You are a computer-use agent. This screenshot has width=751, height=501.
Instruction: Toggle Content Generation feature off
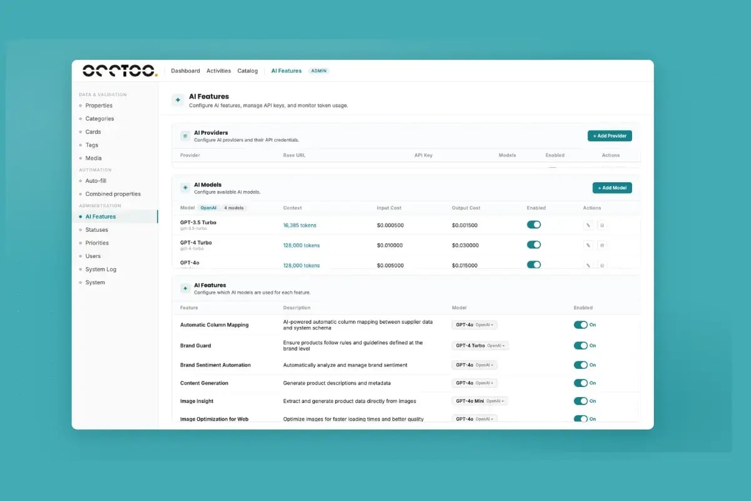581,383
